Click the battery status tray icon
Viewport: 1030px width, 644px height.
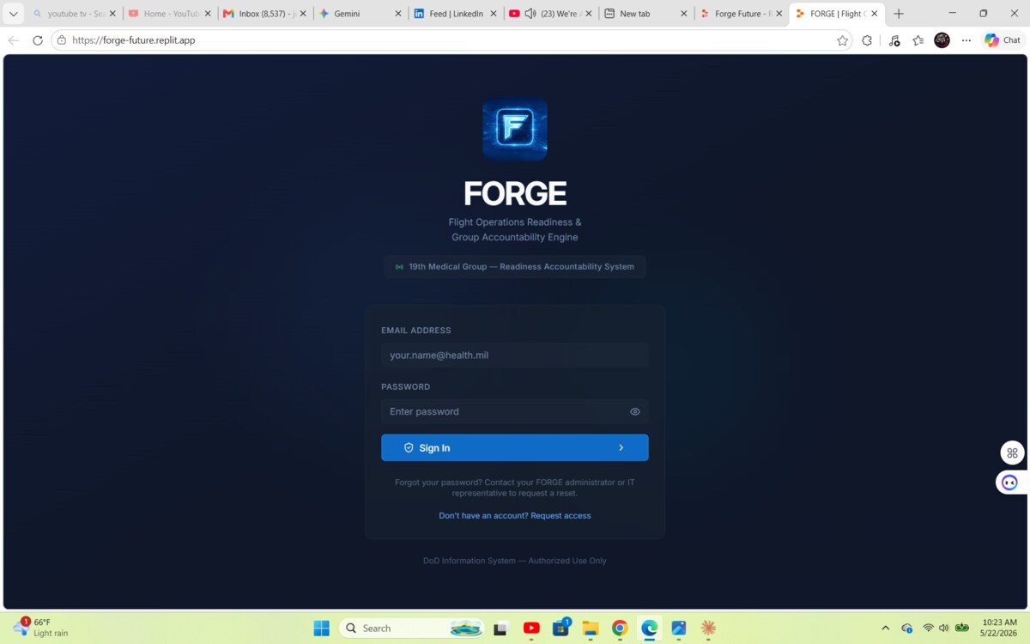962,628
